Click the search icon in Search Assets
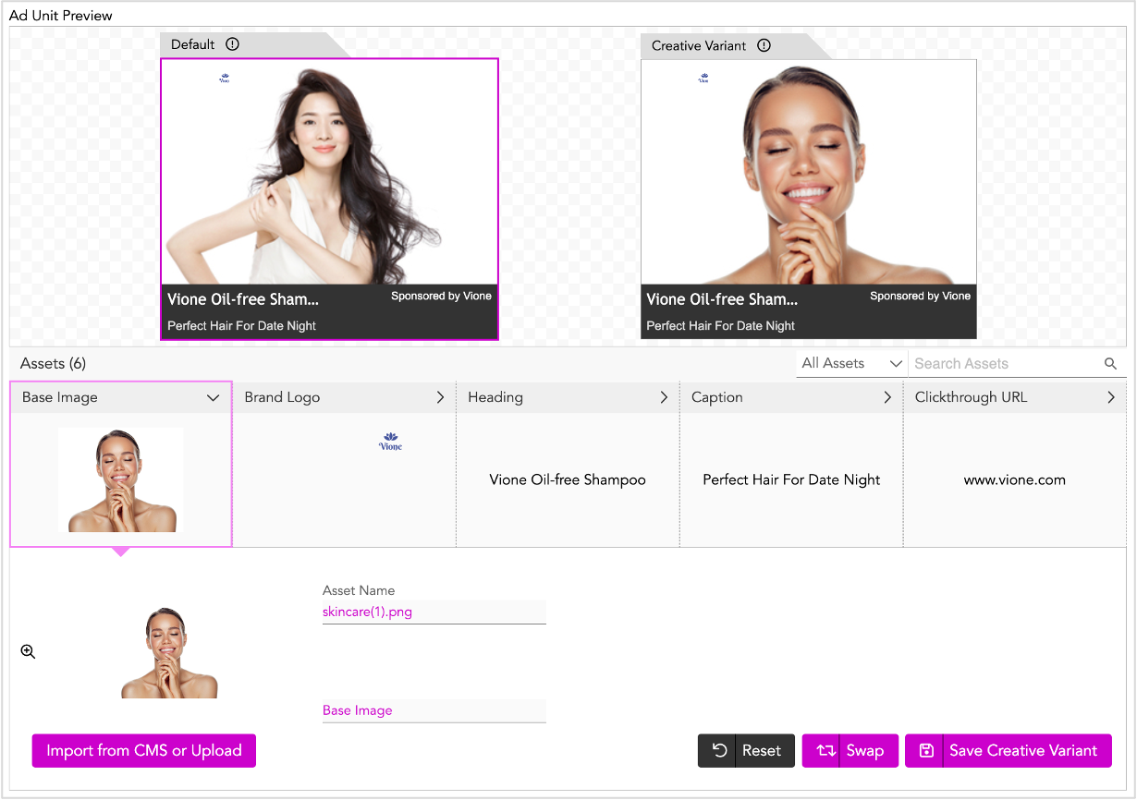 (1111, 364)
